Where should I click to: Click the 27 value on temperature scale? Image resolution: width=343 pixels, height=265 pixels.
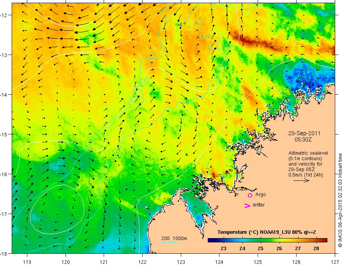[298, 249]
